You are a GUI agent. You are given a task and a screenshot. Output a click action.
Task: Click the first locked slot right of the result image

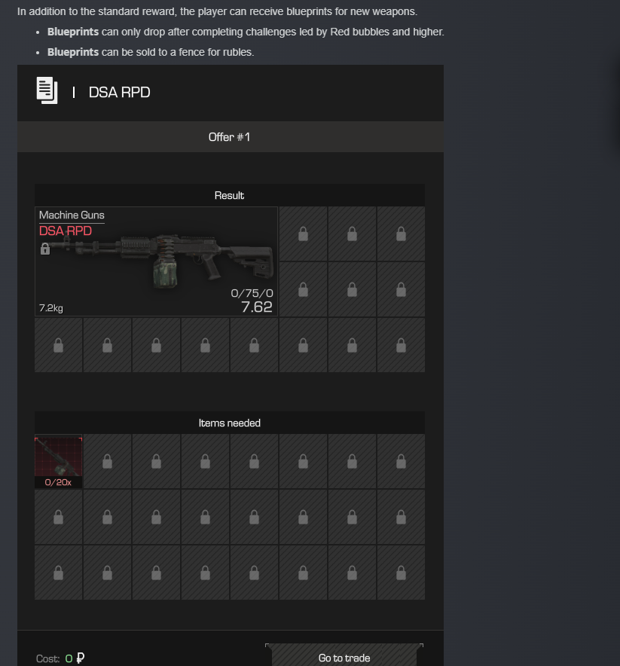click(x=303, y=234)
